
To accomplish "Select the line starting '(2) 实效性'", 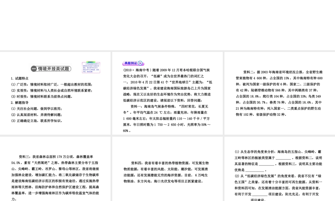I will point(52,90).
